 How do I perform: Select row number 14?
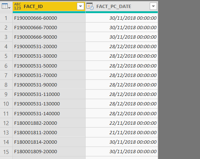(6, 142)
